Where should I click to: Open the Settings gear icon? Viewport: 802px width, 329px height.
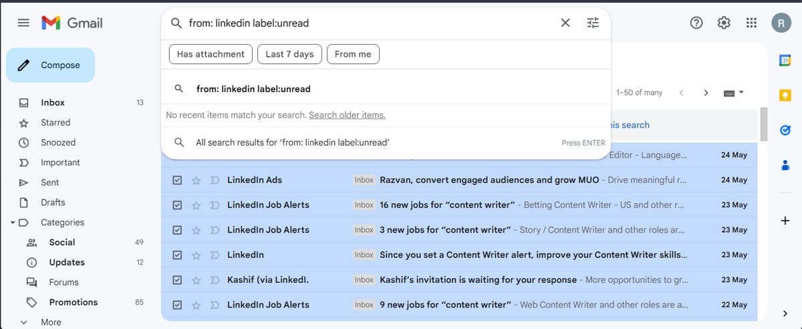[x=724, y=23]
